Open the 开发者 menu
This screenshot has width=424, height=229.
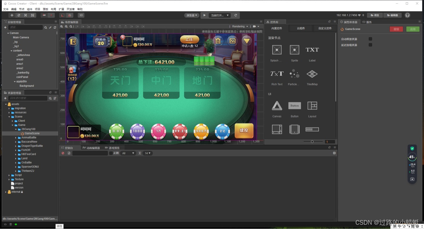(x=71, y=9)
